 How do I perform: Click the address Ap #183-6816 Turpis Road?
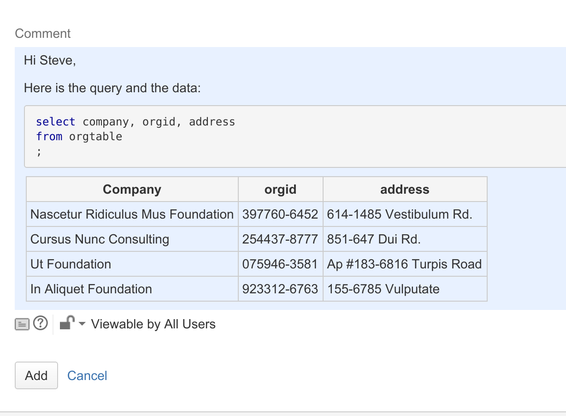pyautogui.click(x=405, y=264)
